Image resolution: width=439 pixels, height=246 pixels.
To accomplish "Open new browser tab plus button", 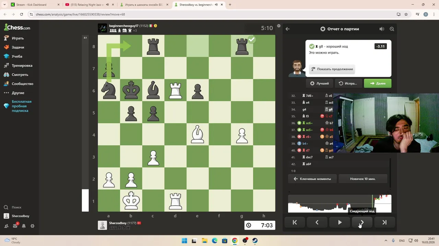I will 230,5.
